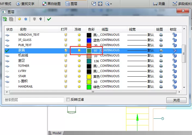
Task: Click the dark bulb toolbar icon
Action: point(41,19)
